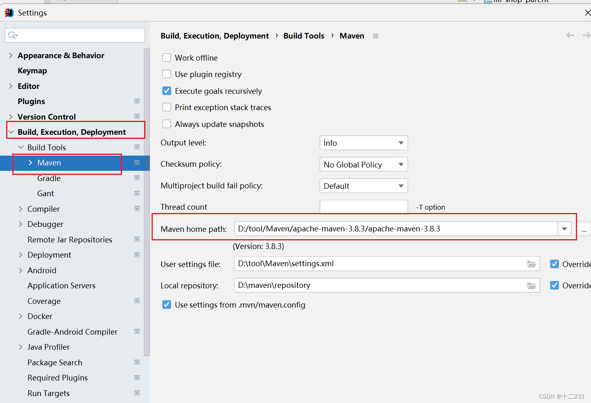Image resolution: width=591 pixels, height=403 pixels.
Task: Open the Output level dropdown showing Info
Action: pyautogui.click(x=363, y=143)
